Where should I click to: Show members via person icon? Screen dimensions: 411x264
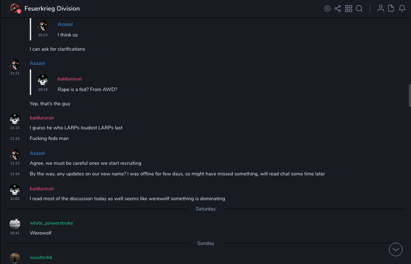click(381, 9)
